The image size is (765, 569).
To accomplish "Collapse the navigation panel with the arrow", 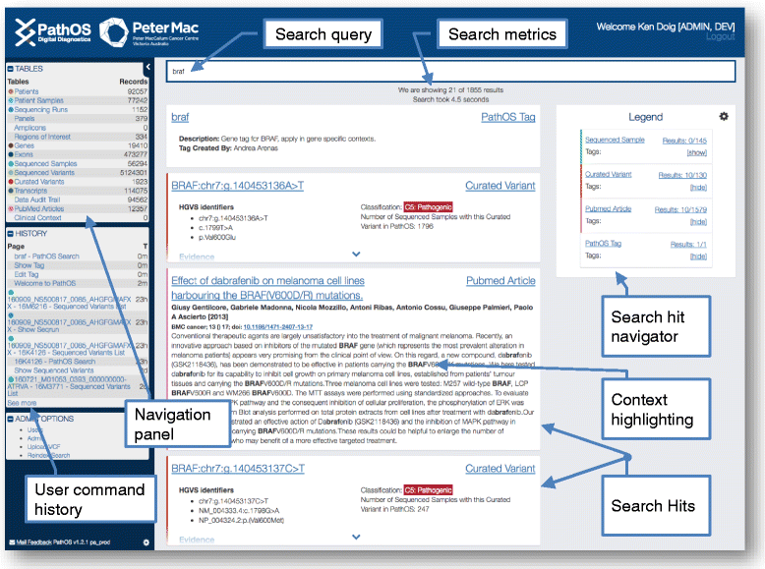I will (147, 68).
